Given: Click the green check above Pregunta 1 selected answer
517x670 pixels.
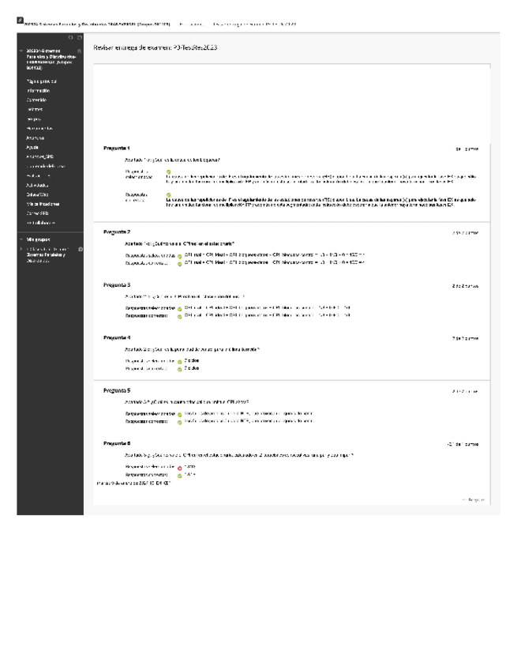Looking at the screenshot, I should [x=169, y=171].
